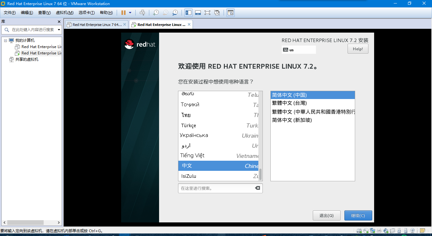Select locale 繁體中文 (台灣)
The height and width of the screenshot is (236, 432).
pos(313,103)
